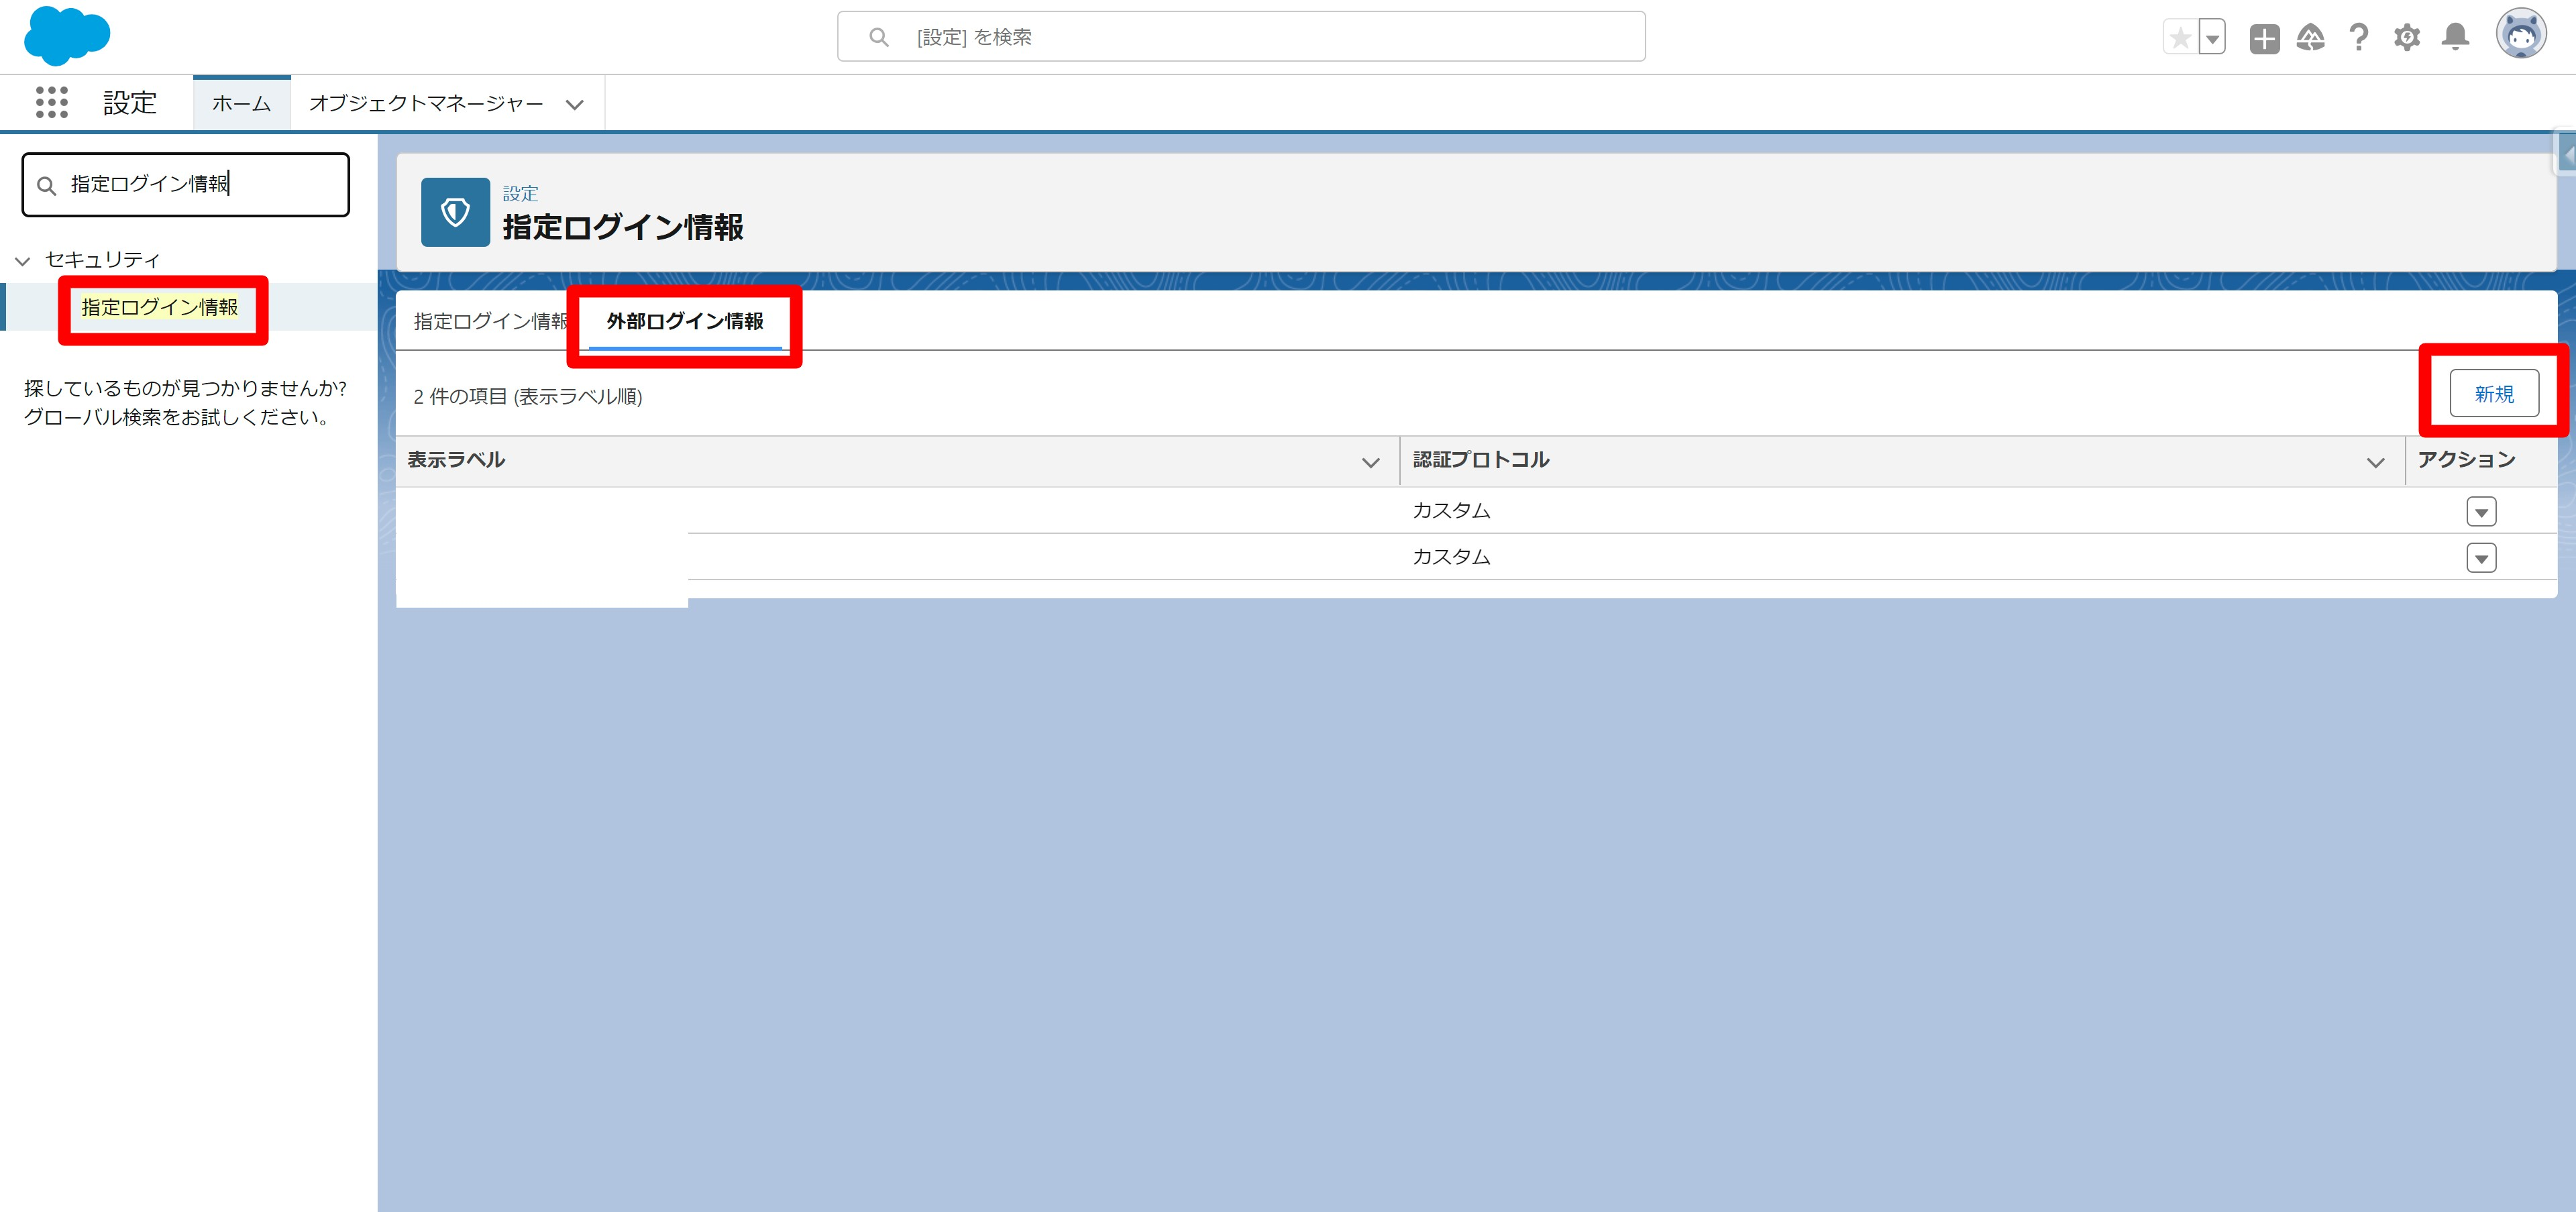Open the setup gear icon
This screenshot has height=1212, width=2576.
[2407, 38]
